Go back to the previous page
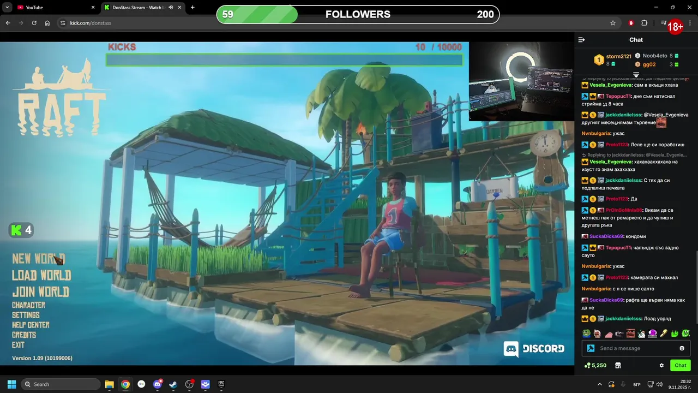698x393 pixels. [8, 23]
